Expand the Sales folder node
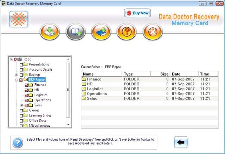Screen dimensions: 225x154 tap(22, 106)
